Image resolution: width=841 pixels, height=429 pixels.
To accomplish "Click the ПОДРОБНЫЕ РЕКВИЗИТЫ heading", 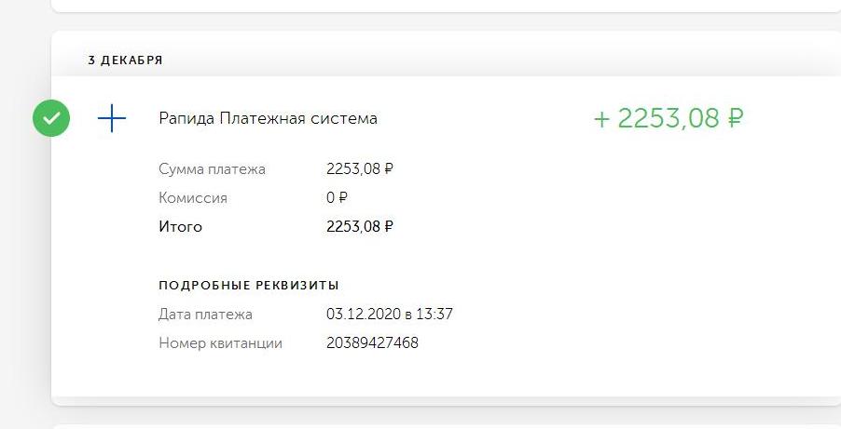I will 249,285.
